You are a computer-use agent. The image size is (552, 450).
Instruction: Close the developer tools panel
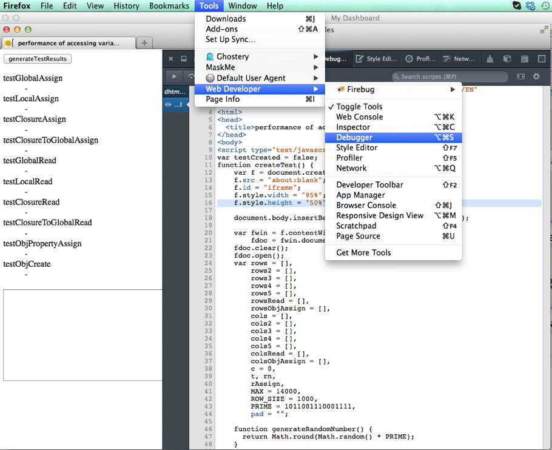[170, 59]
